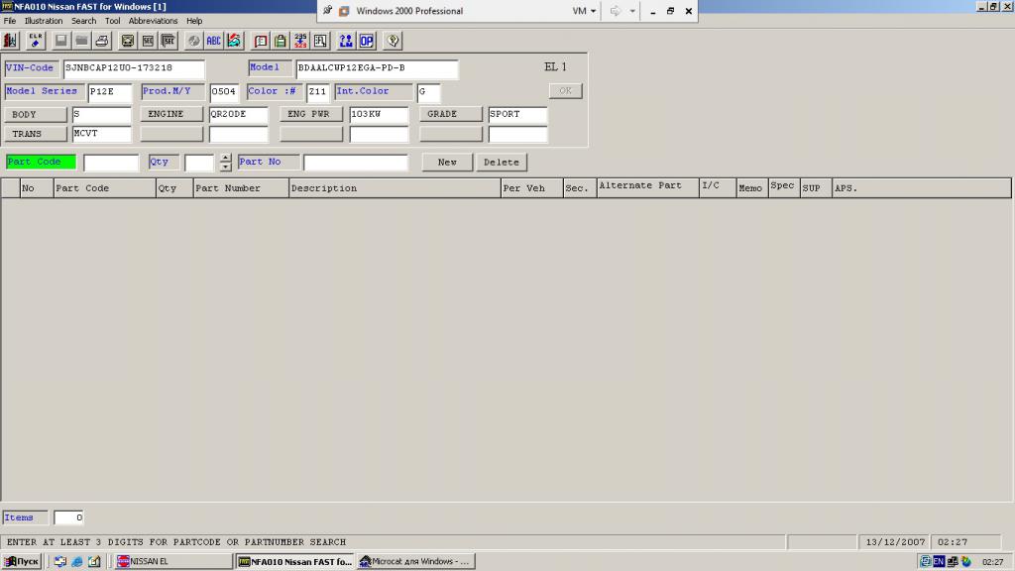
Task: Click the Part Code input field
Action: pyautogui.click(x=111, y=163)
